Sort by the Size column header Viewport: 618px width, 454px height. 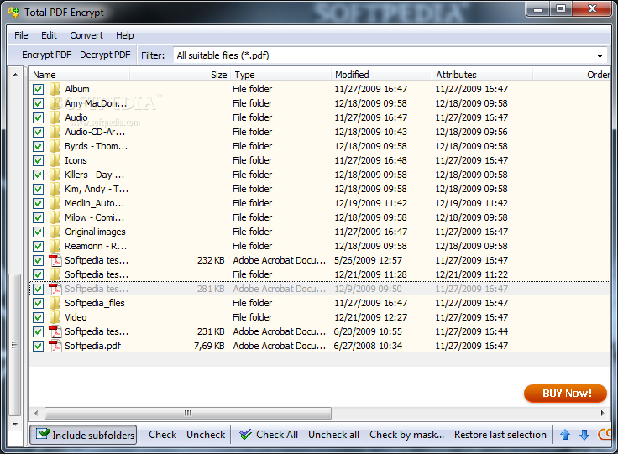tap(180, 75)
